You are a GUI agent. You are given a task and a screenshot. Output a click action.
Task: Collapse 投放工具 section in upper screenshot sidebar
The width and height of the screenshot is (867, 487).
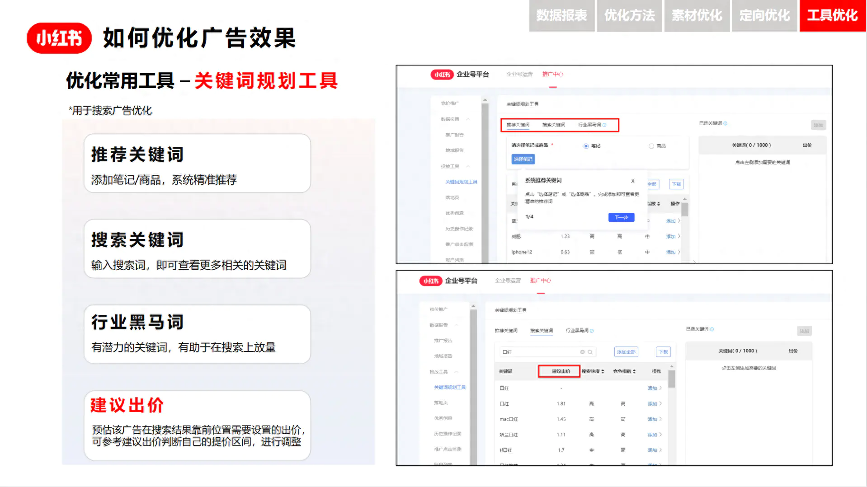pyautogui.click(x=468, y=166)
